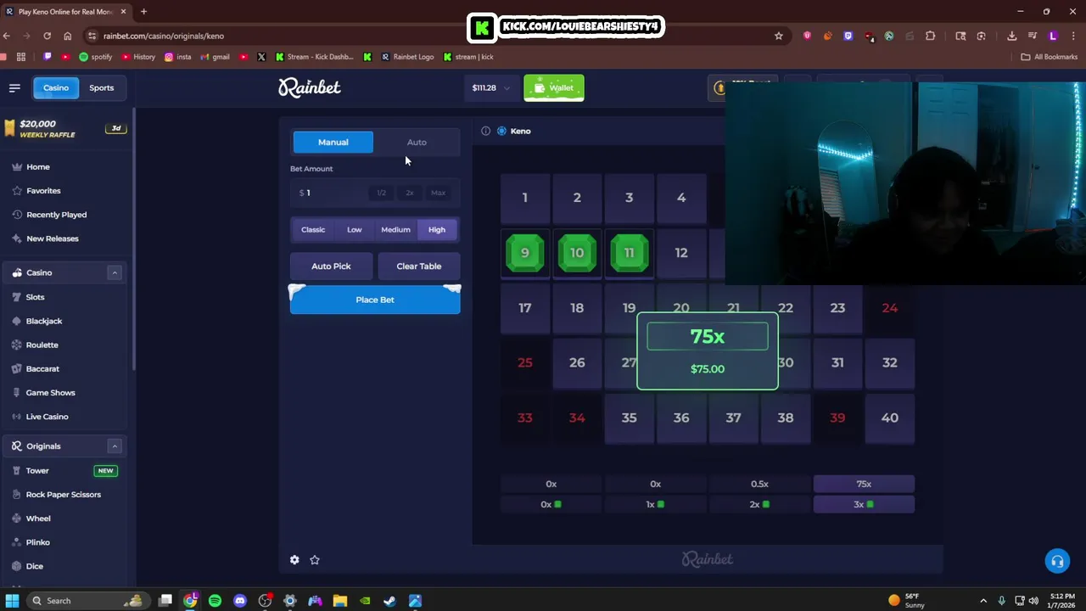This screenshot has width=1086, height=611.
Task: Open the Keno info icon
Action: 485,131
